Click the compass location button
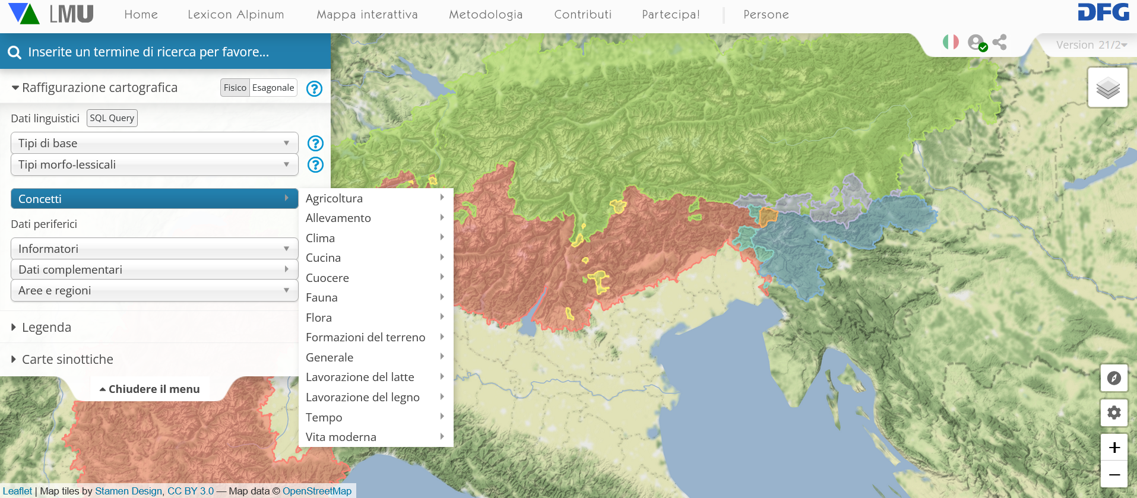This screenshot has height=498, width=1137. 1114,378
